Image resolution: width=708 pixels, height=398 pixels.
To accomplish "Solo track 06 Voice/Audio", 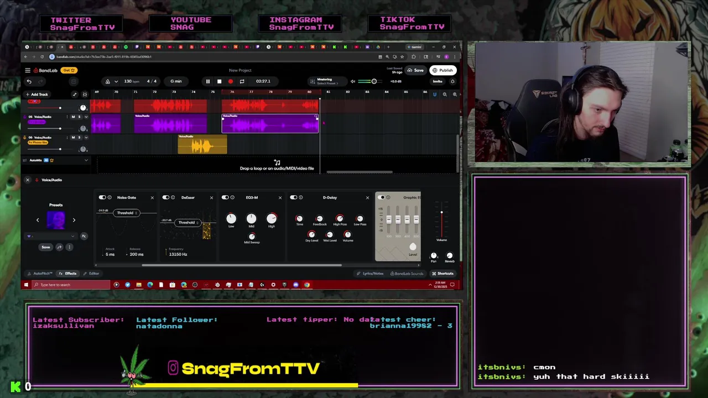I will (79, 137).
